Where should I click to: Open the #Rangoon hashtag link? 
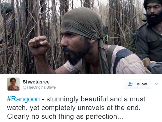click(x=23, y=99)
